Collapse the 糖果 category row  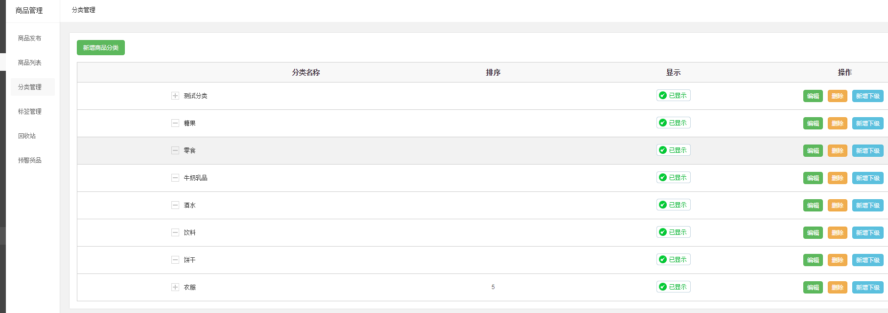175,123
